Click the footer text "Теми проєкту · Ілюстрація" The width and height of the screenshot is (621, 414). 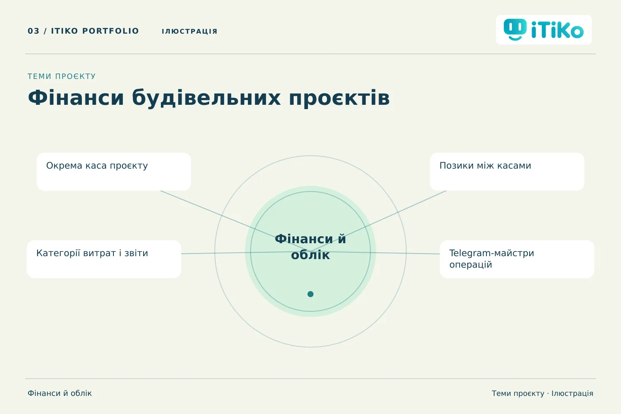point(543,393)
